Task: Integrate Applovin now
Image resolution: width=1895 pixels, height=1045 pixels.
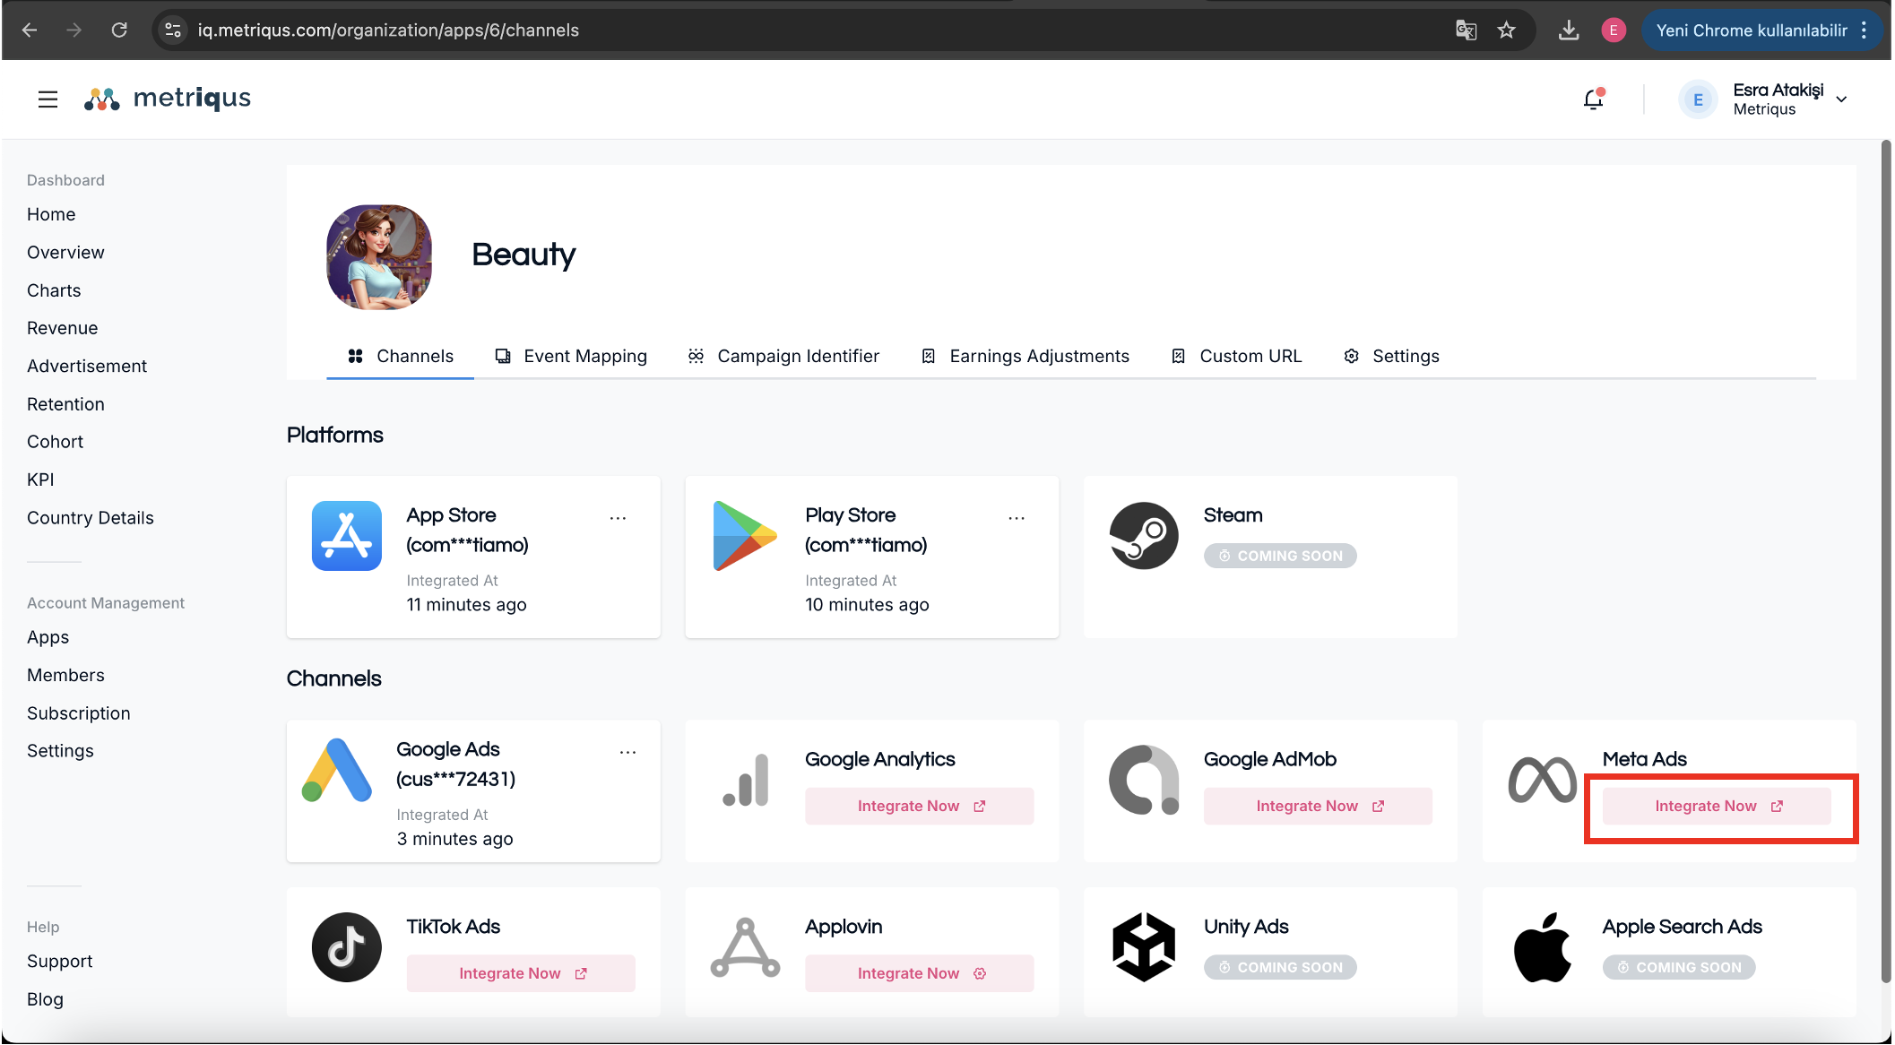Action: click(920, 973)
